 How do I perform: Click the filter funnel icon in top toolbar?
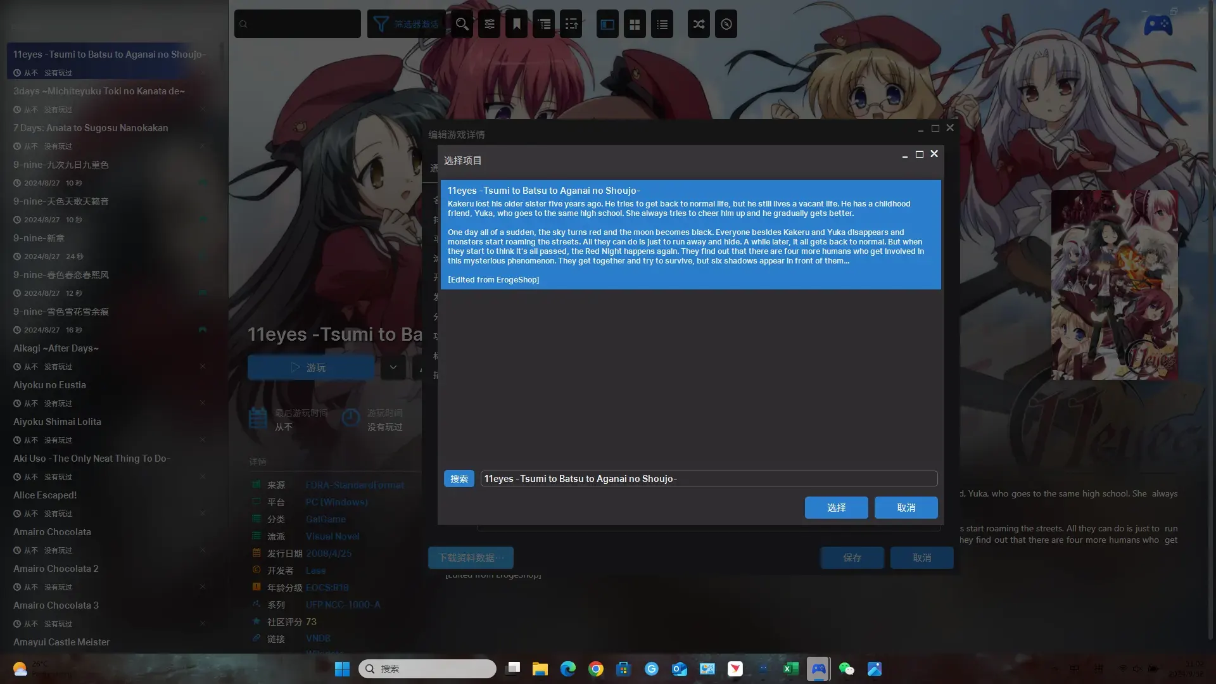point(381,24)
